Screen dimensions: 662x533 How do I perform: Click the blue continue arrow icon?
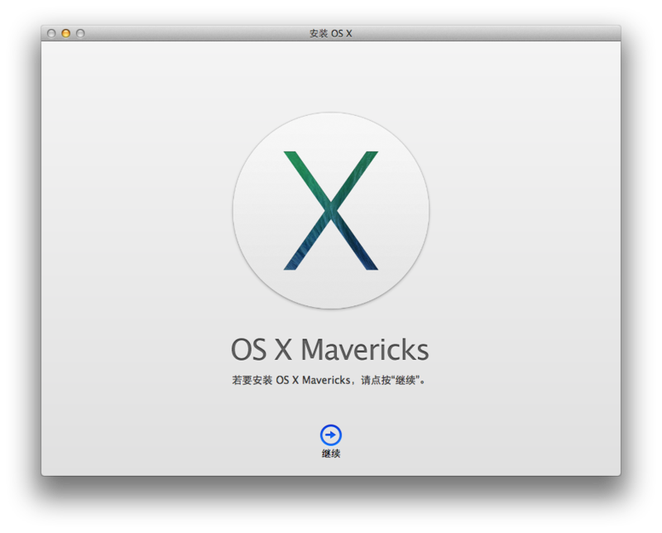point(330,435)
